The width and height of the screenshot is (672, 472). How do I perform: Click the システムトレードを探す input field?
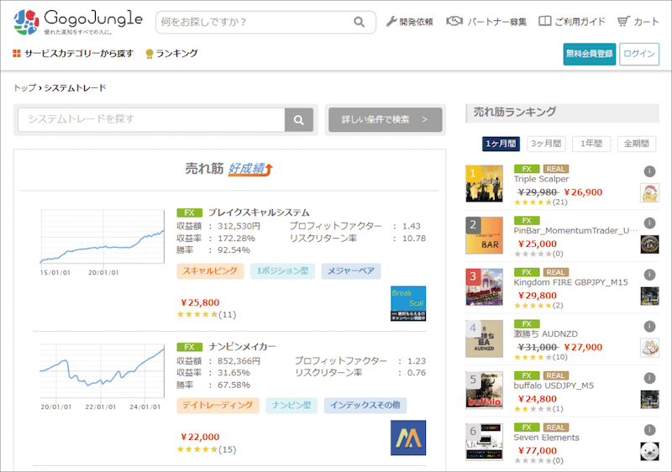coord(151,119)
